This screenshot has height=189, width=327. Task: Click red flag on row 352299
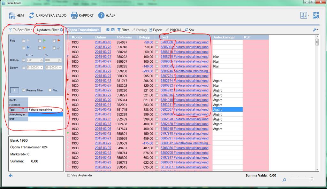68,114
